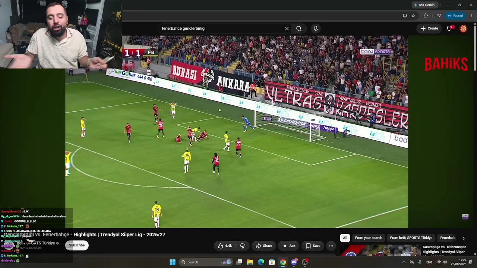Screen dimensions: 477x268
Task: Switch the ENG input language indicator
Action: point(429,262)
